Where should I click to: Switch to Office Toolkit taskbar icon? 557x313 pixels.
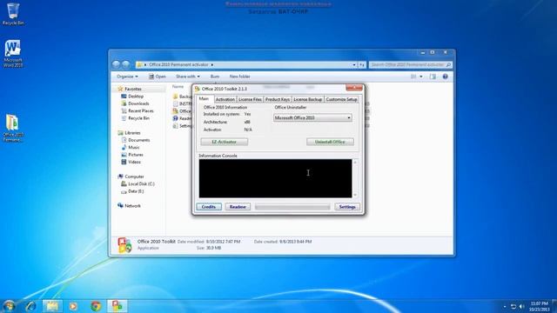pos(117,306)
